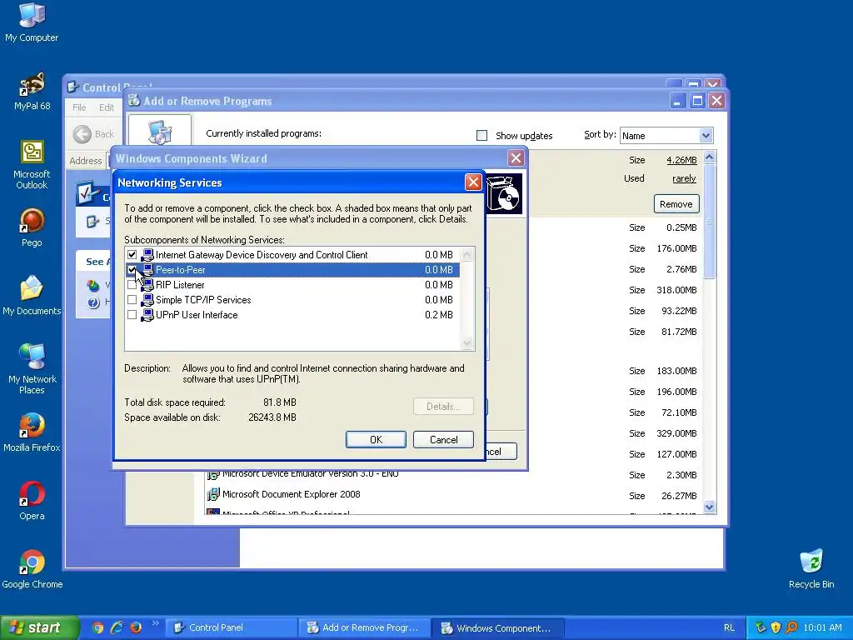The height and width of the screenshot is (640, 853).
Task: Click subcomponents list scroll up arrow
Action: (466, 255)
